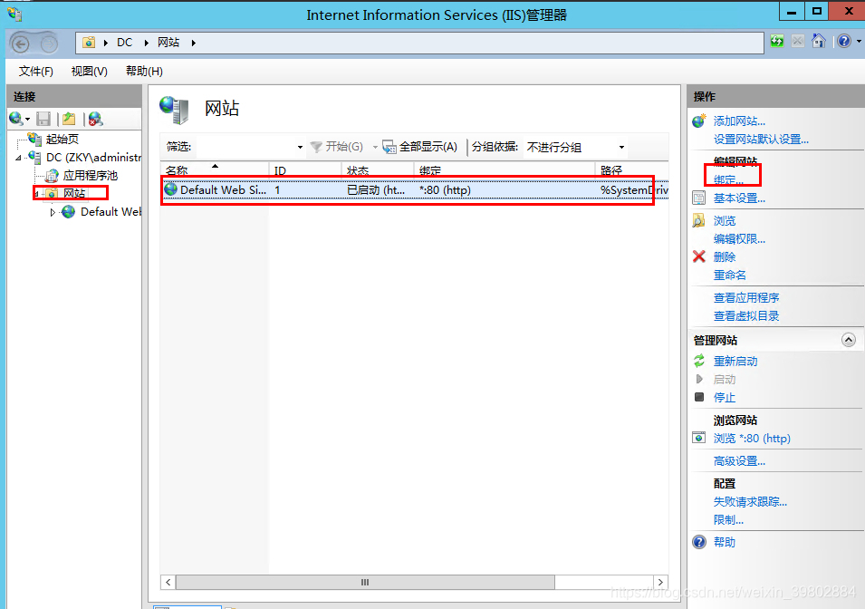
Task: Click 失败请求跟踪... link
Action: tap(750, 502)
